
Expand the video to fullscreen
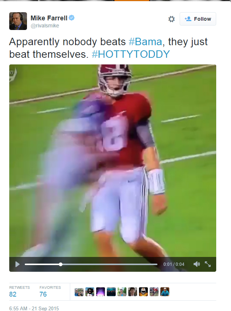(208, 264)
